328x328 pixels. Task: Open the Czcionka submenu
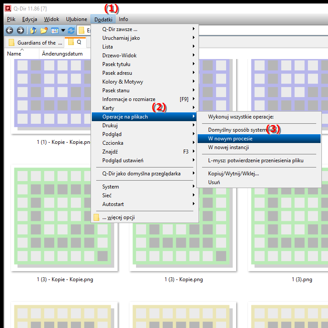click(145, 143)
